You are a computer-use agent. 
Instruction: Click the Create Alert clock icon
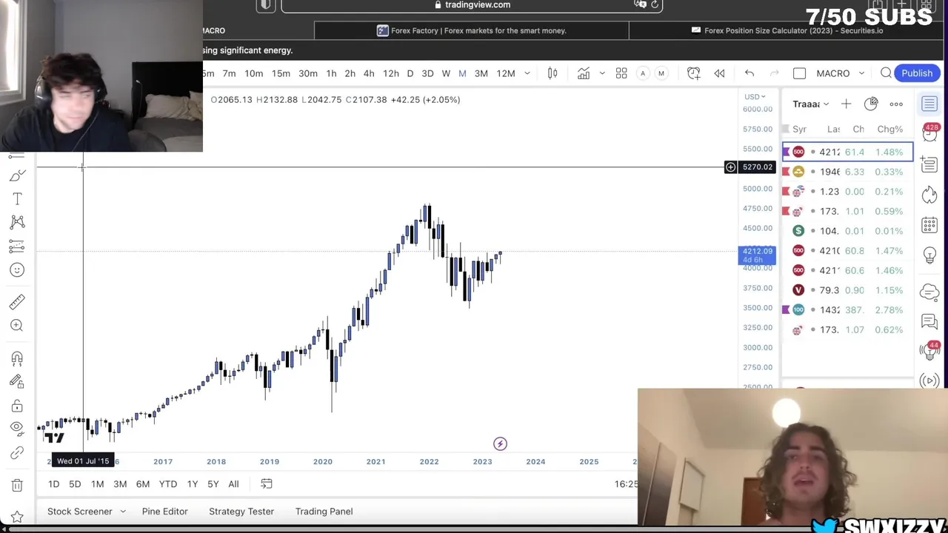[x=693, y=73]
